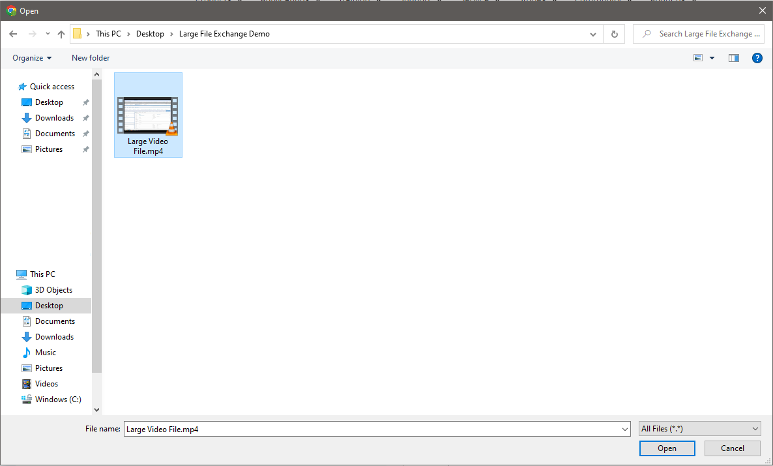This screenshot has width=773, height=466.
Task: Expand the file name combo box arrow
Action: point(624,429)
